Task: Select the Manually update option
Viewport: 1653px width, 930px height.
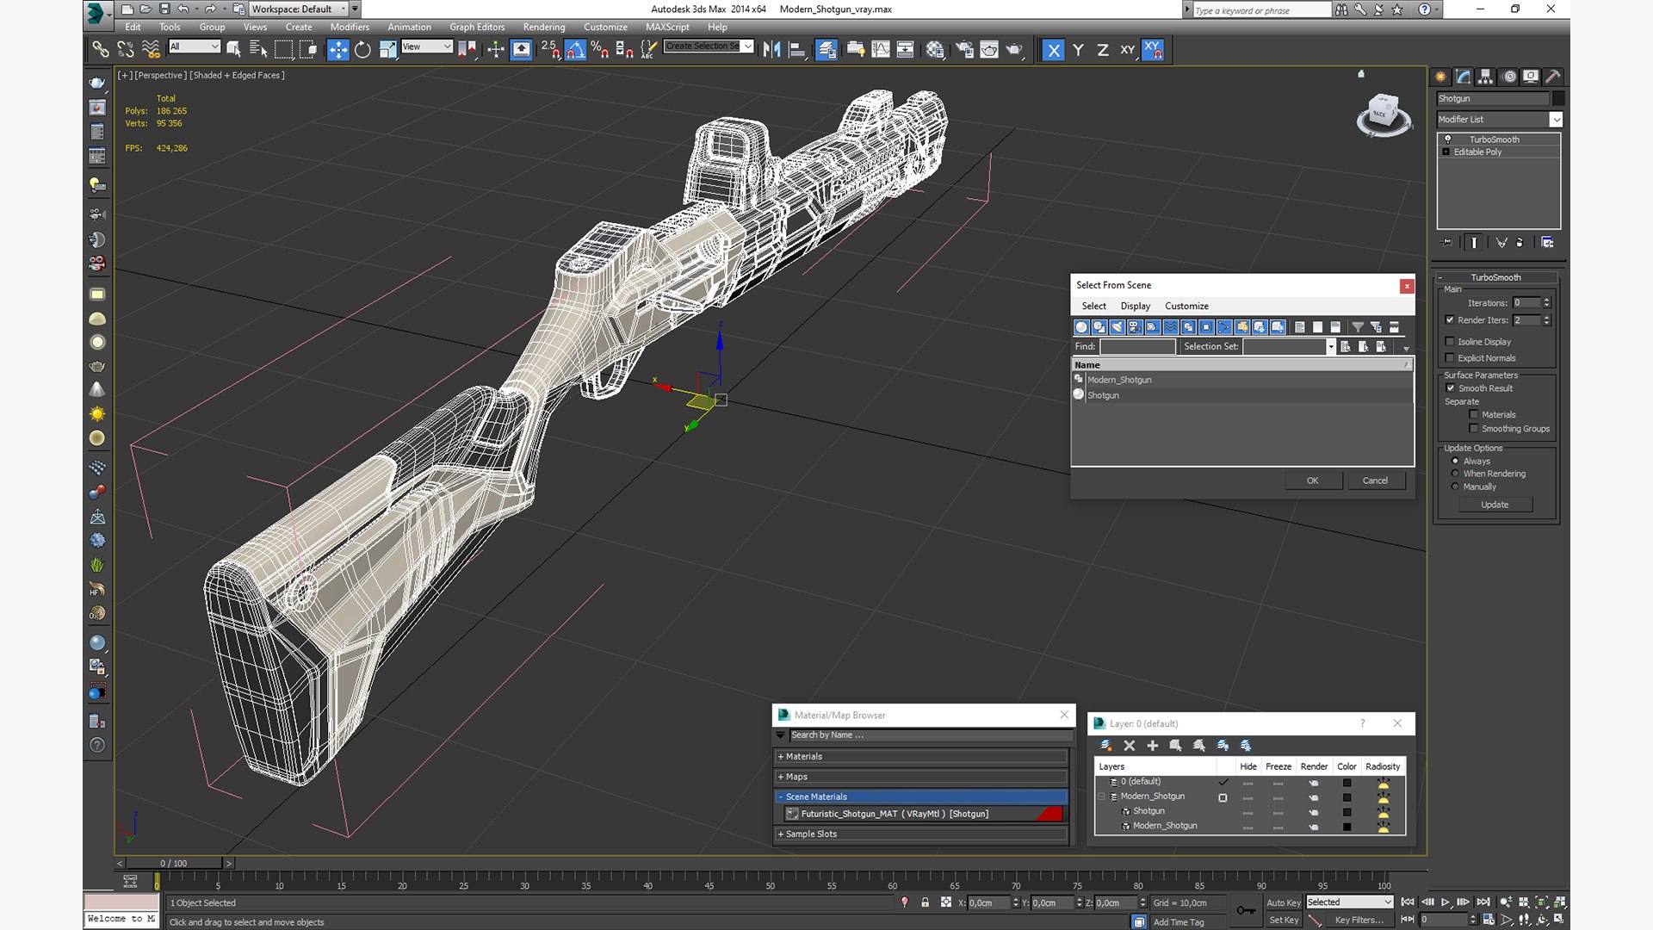Action: tap(1456, 487)
